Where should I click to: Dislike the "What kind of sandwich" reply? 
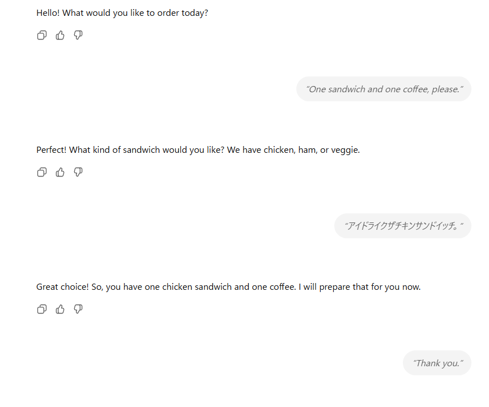coord(78,173)
